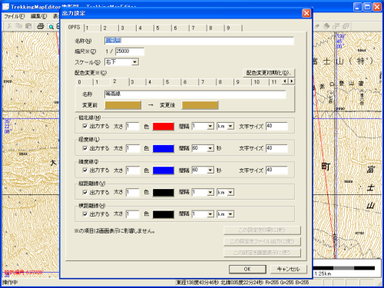Click the キャンセル button

[x=288, y=269]
